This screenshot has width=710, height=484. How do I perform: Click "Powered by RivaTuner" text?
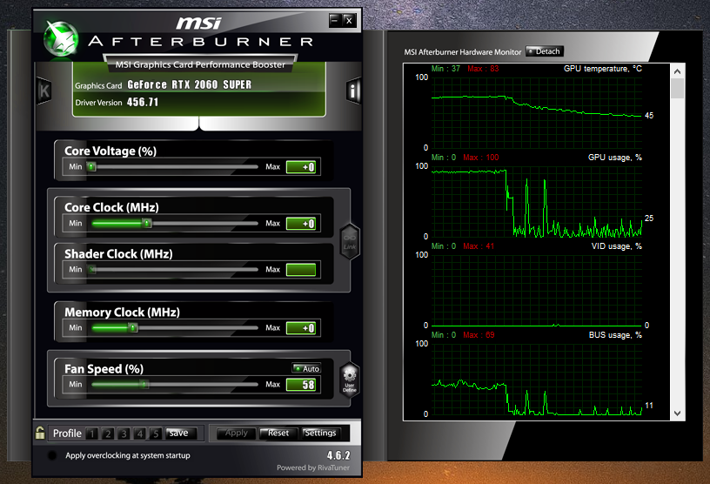click(313, 467)
